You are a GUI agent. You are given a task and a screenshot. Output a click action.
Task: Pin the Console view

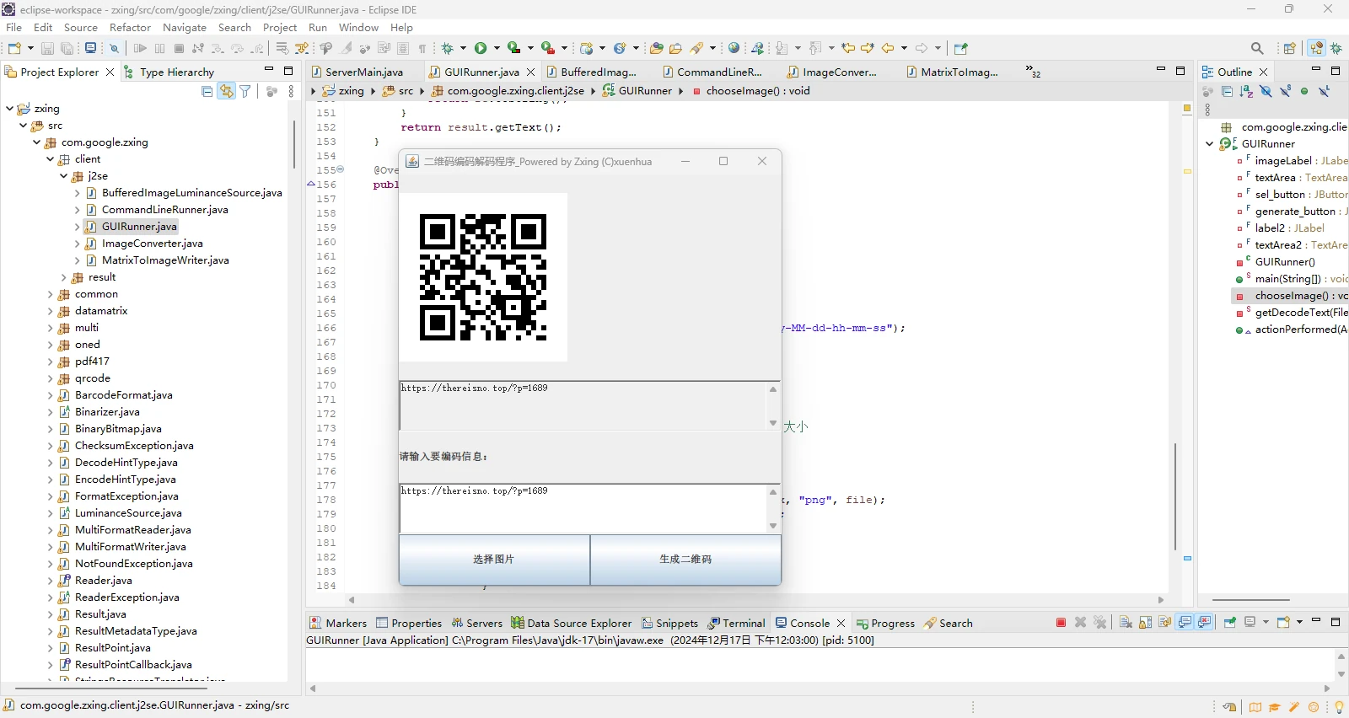point(1229,623)
